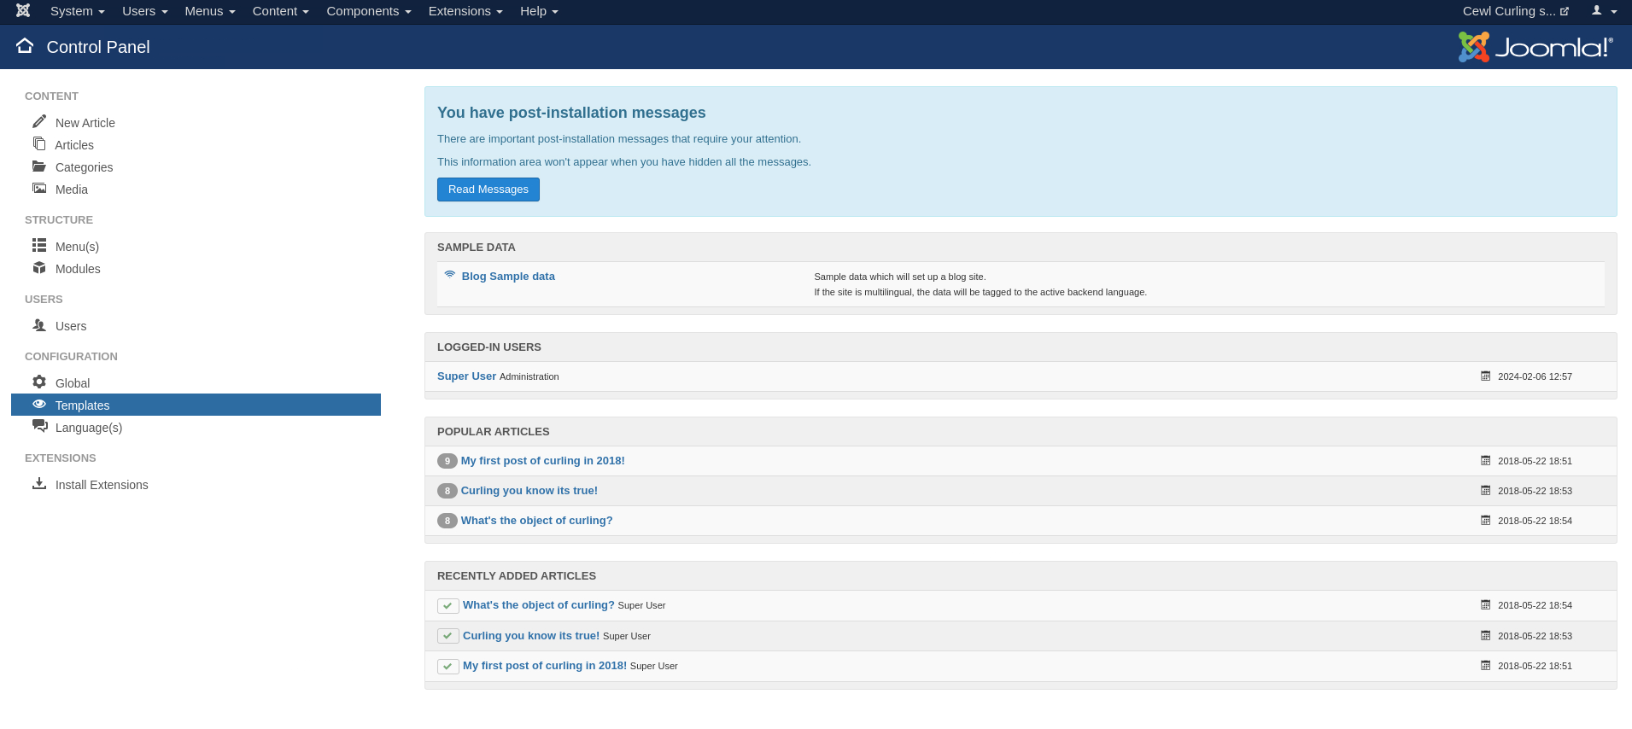Click the pencil icon for New Article
The width and height of the screenshot is (1632, 729).
click(39, 121)
